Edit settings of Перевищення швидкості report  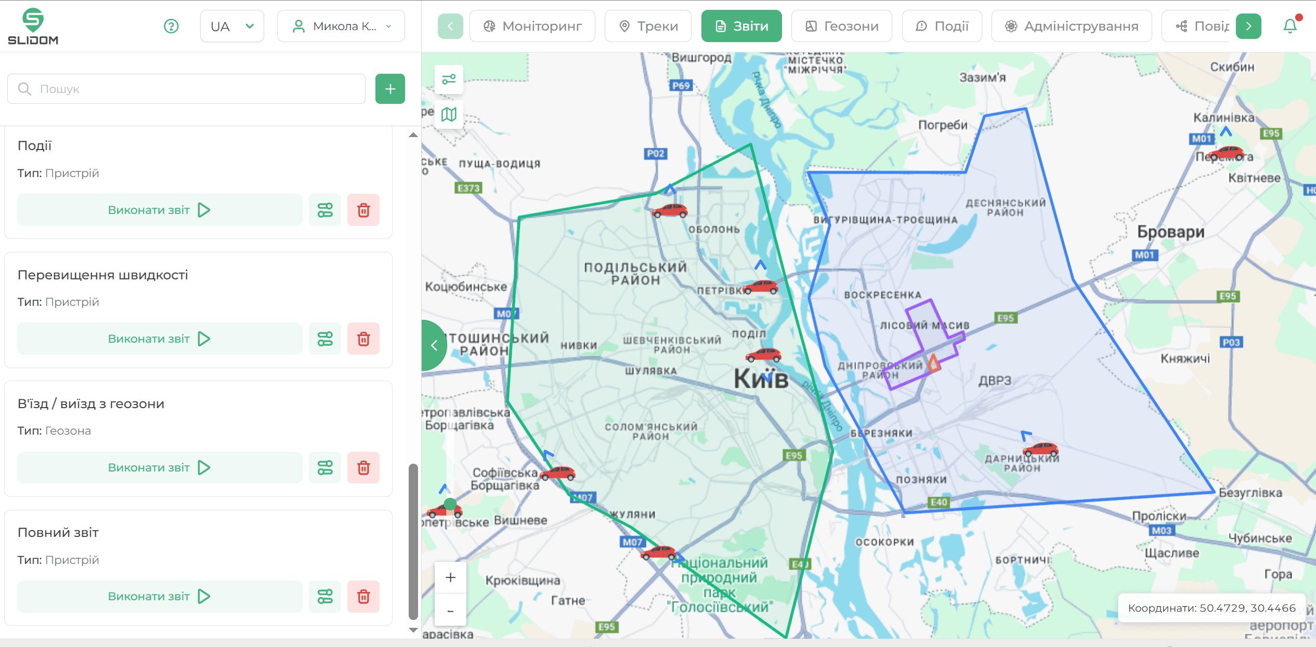click(x=325, y=339)
